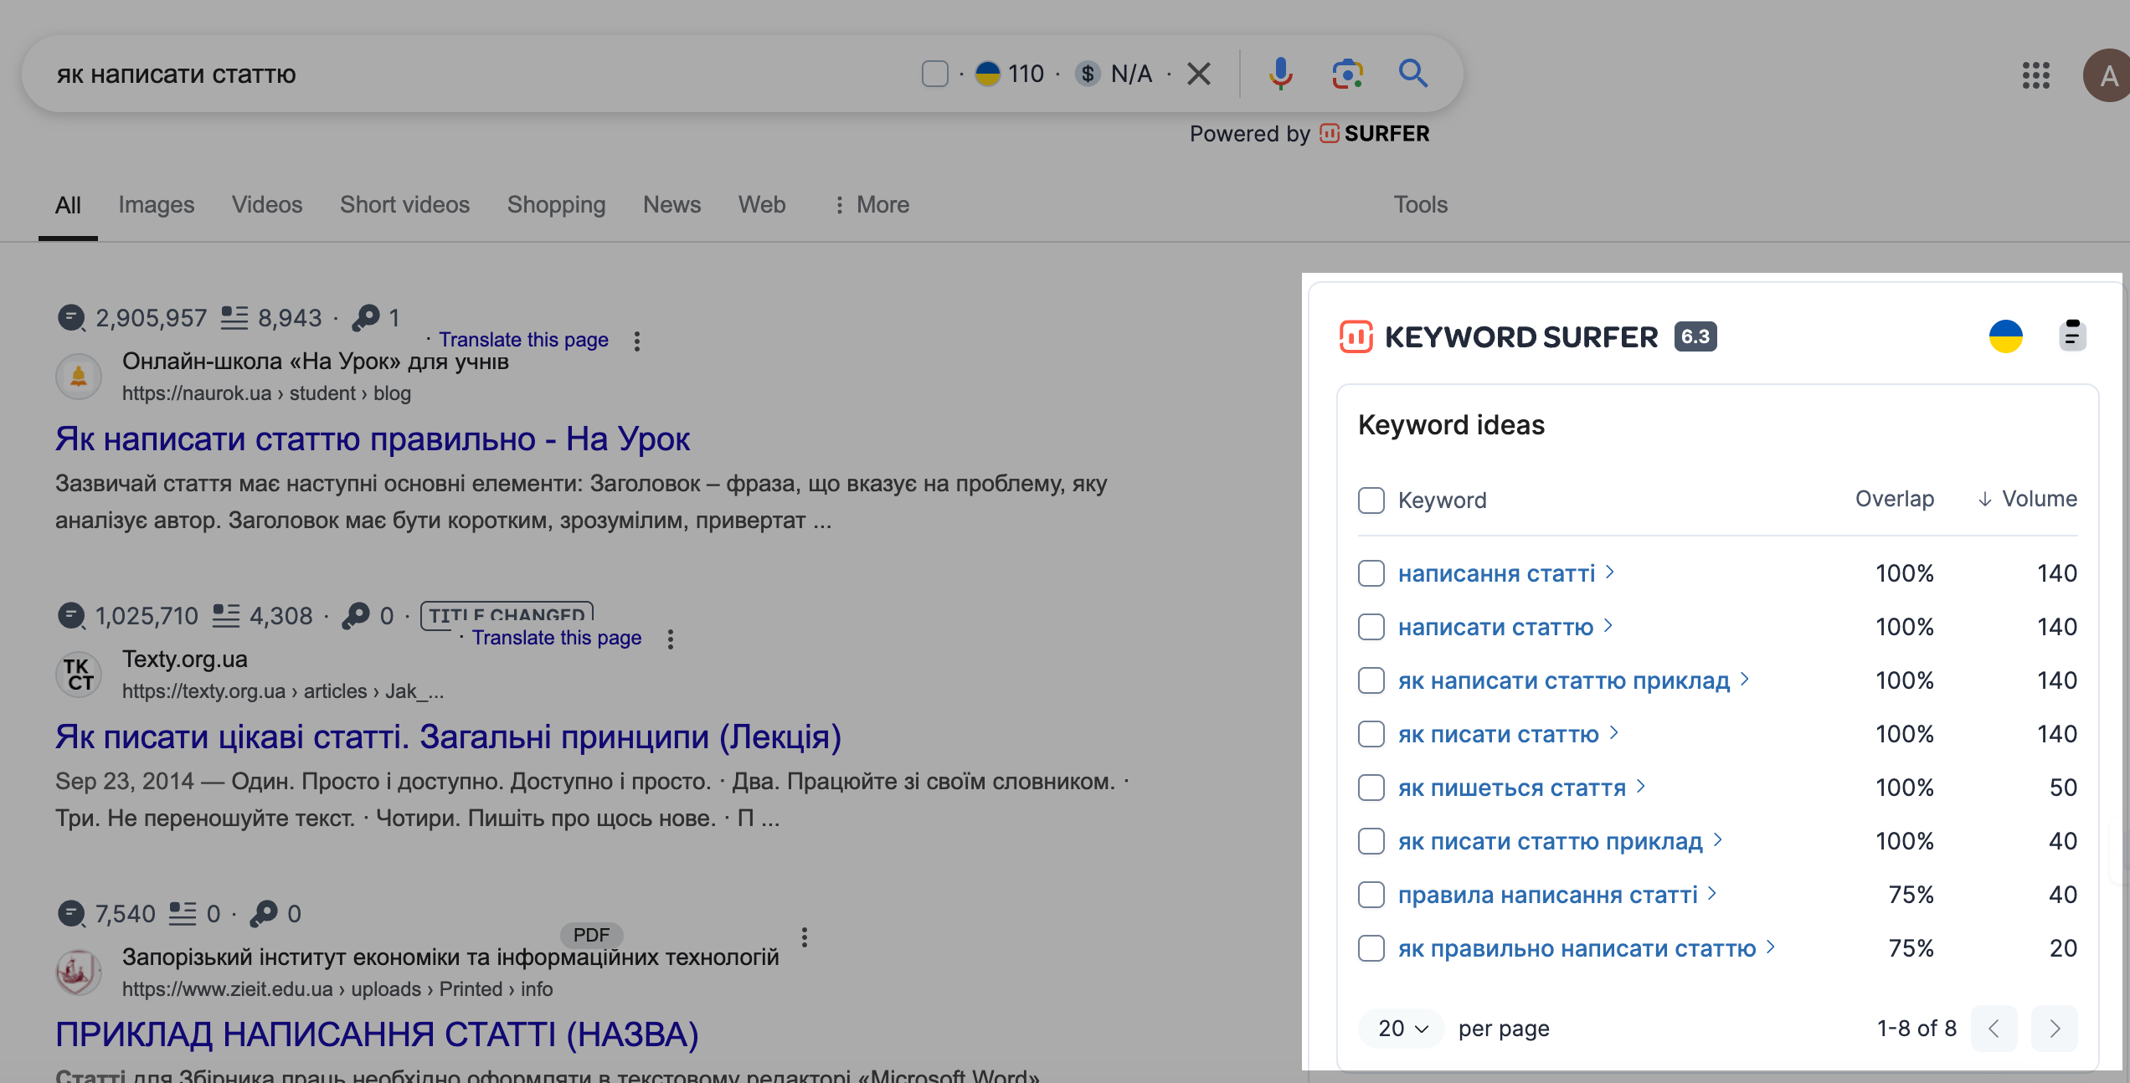Check the search bar keyword checkbox
The height and width of the screenshot is (1083, 2130).
(934, 74)
